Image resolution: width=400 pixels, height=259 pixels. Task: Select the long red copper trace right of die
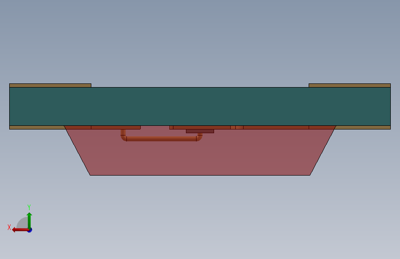(276, 128)
